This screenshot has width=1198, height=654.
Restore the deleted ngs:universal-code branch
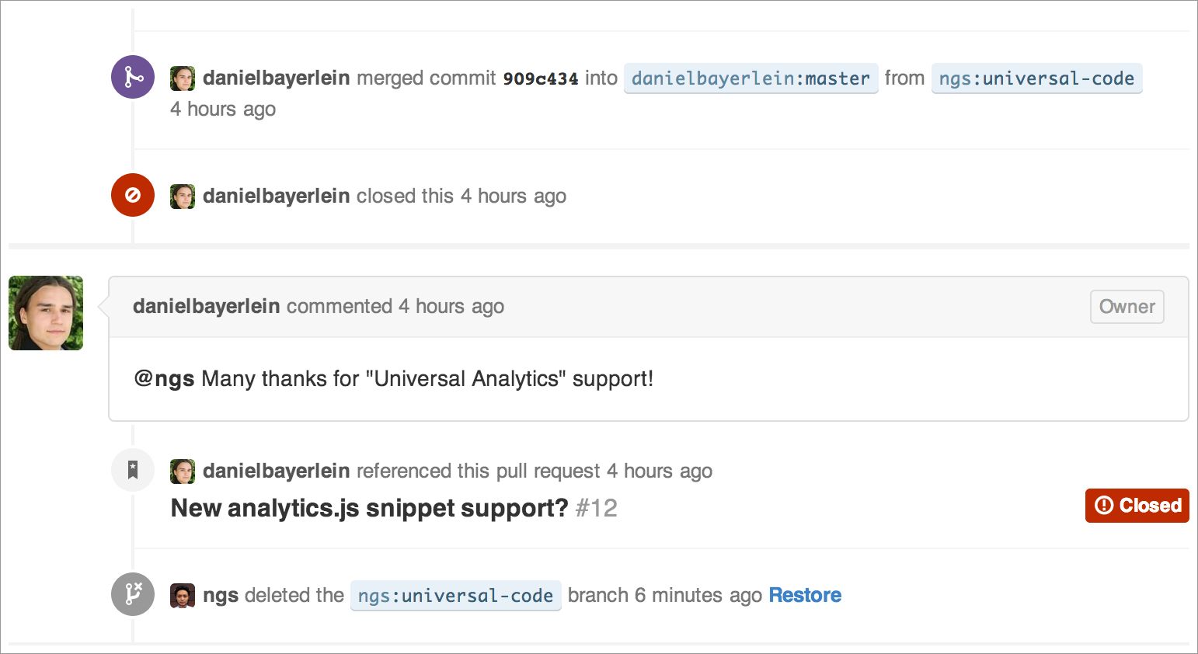pyautogui.click(x=805, y=596)
